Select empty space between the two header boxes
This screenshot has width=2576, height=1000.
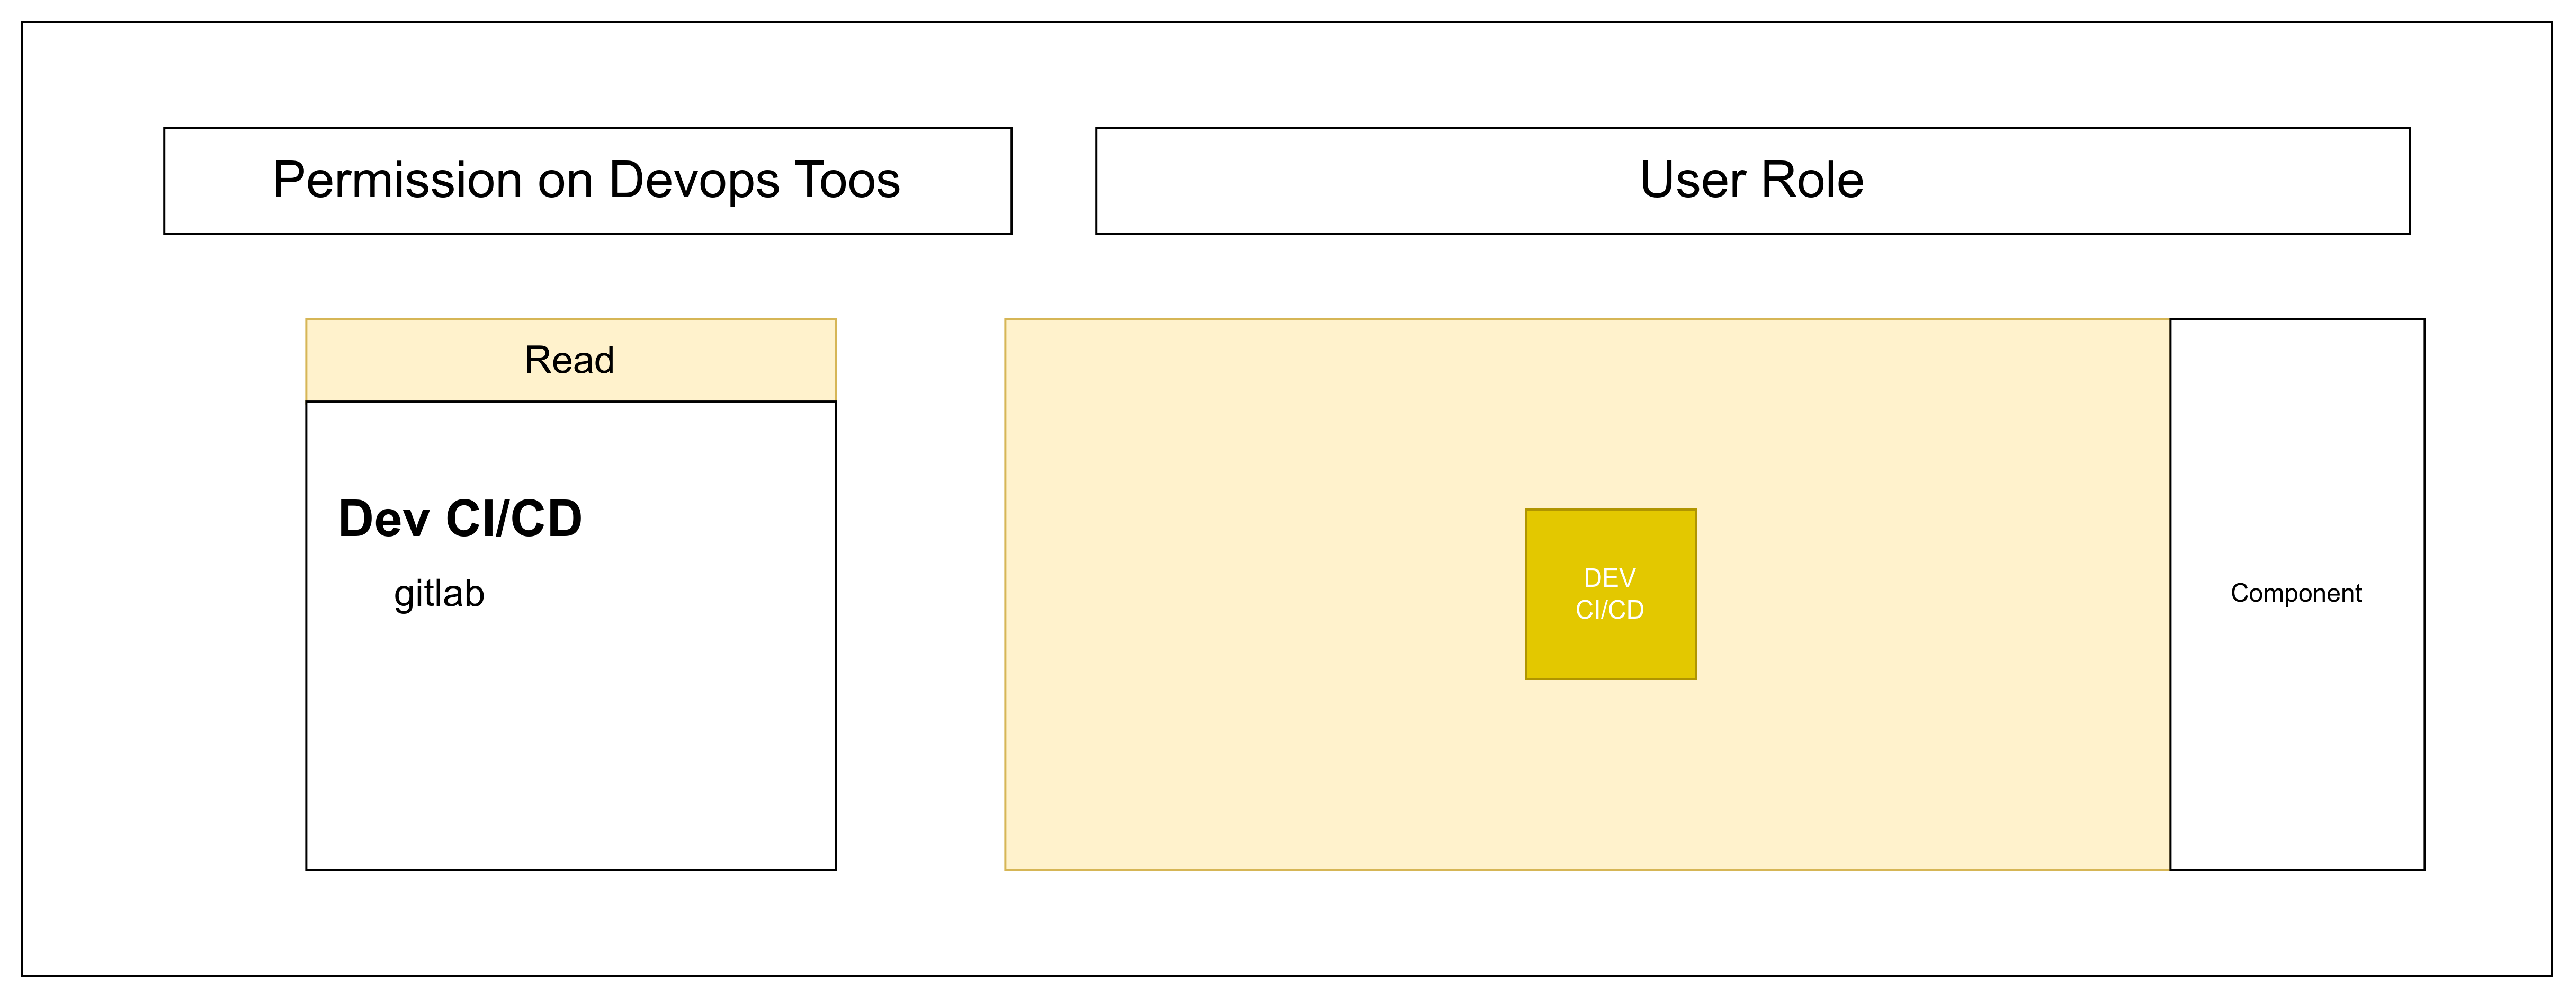tap(1054, 181)
